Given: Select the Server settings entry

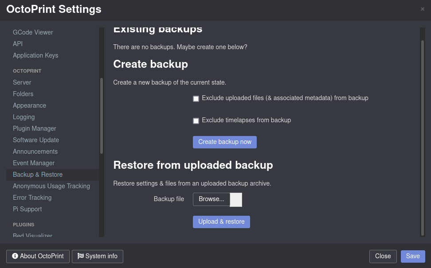Looking at the screenshot, I should 22,82.
